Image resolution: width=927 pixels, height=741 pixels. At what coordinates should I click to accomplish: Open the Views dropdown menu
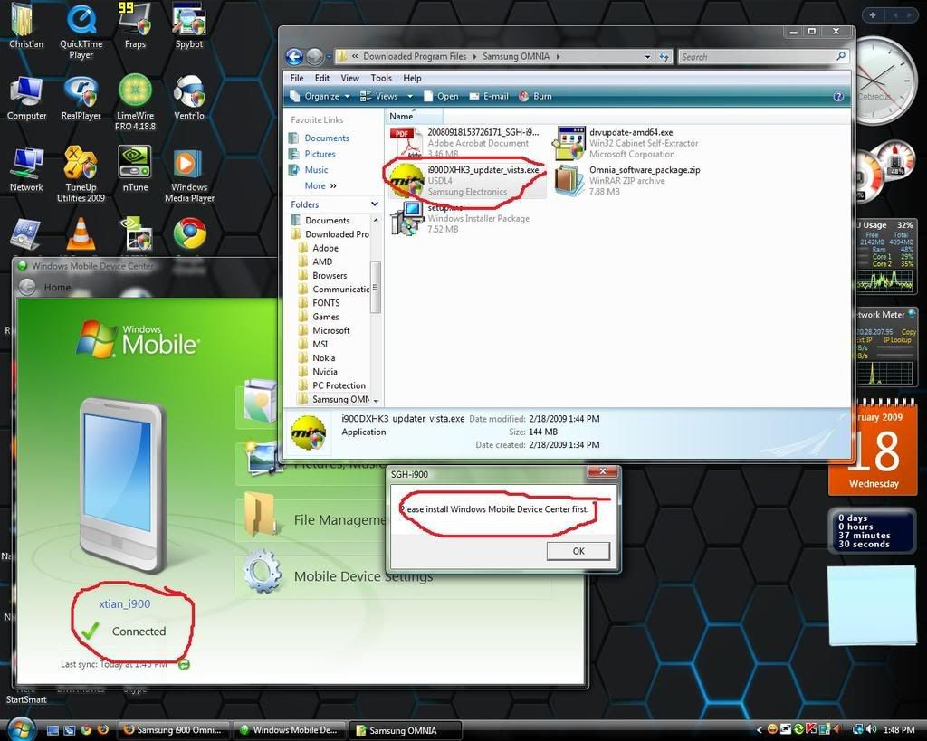tap(387, 96)
